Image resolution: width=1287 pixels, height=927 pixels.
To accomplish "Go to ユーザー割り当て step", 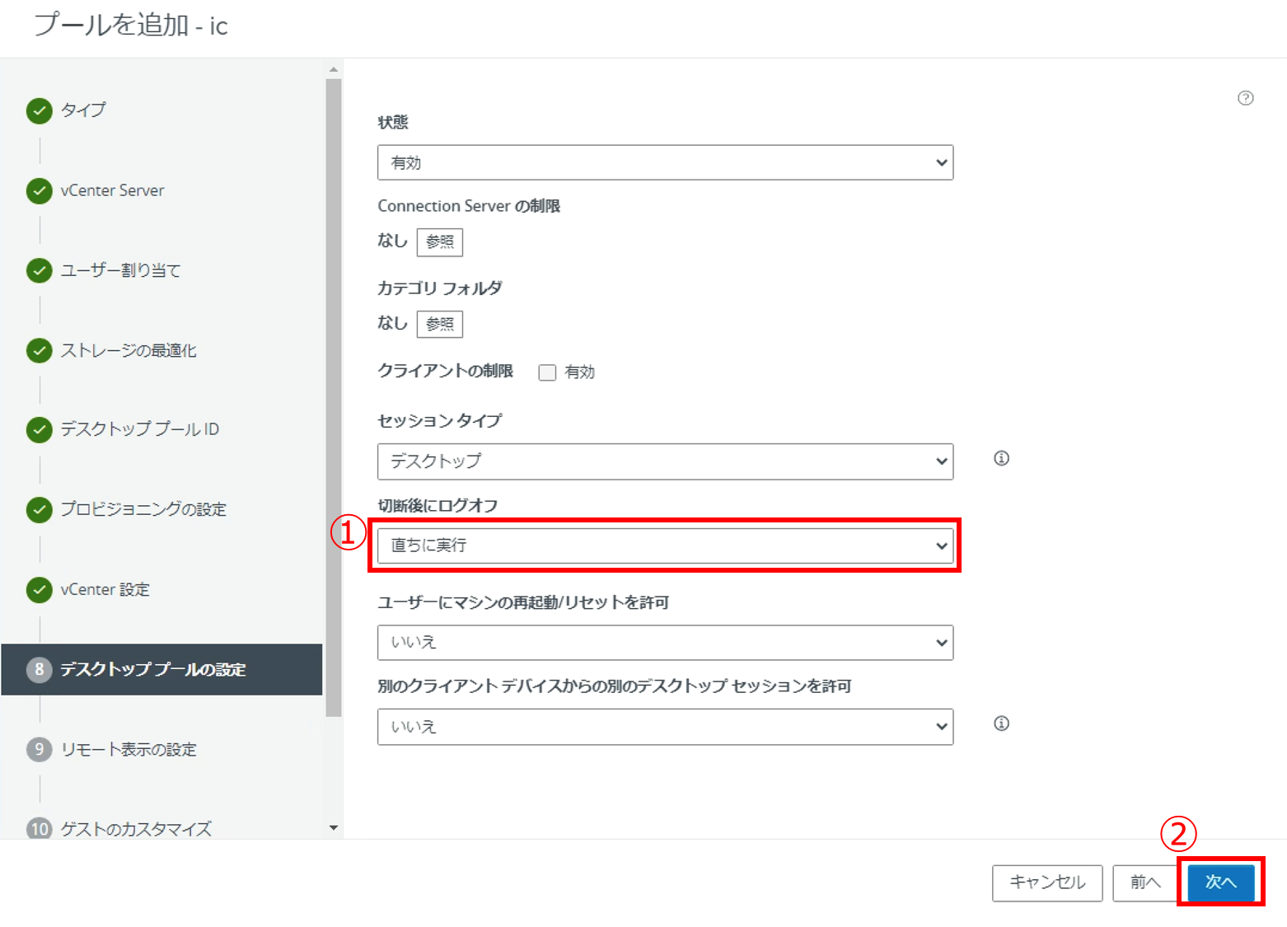I will (x=120, y=270).
